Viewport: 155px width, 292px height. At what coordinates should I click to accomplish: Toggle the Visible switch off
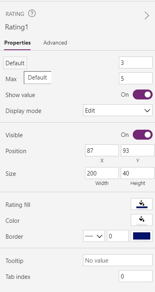click(143, 134)
